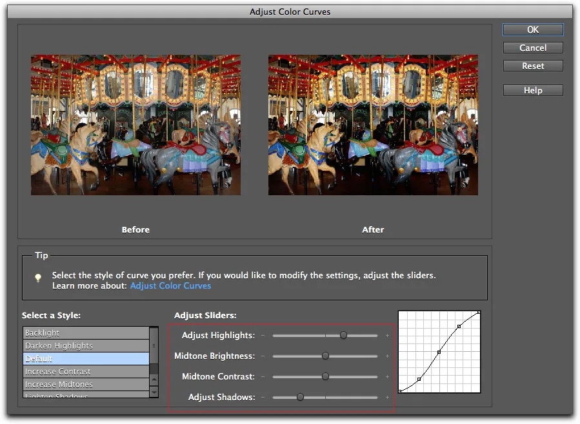580x424 pixels.
Task: Click the plus icon for Midtone Brightness
Action: point(386,356)
